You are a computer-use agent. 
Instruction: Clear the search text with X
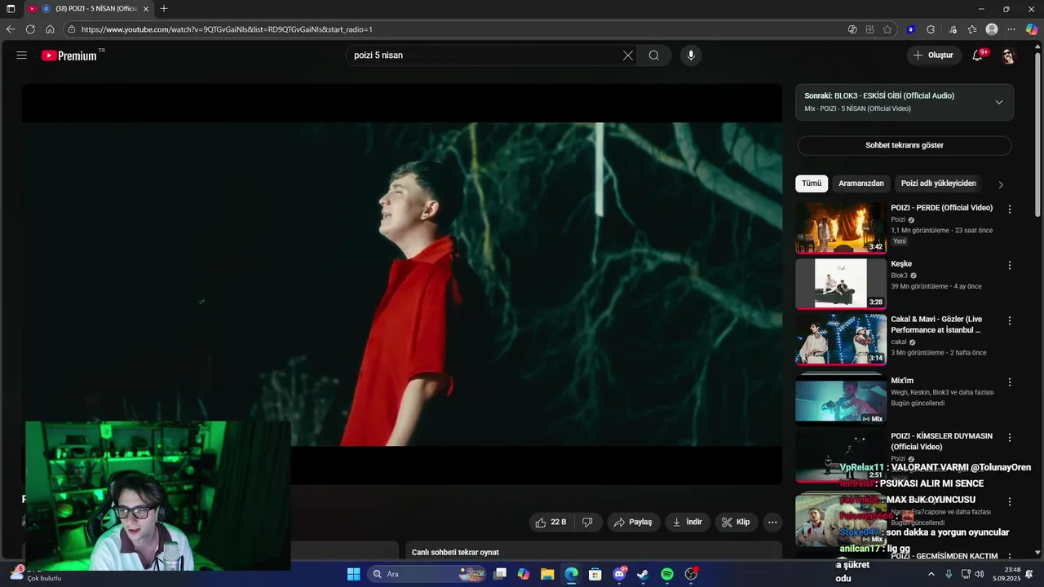(627, 55)
